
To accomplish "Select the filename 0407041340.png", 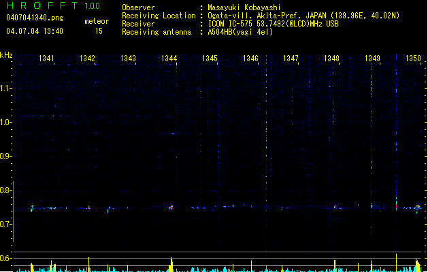I will tap(35, 18).
